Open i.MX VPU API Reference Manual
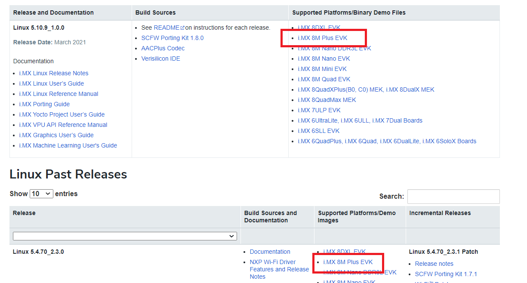Image resolution: width=527 pixels, height=283 pixels. pyautogui.click(x=63, y=125)
